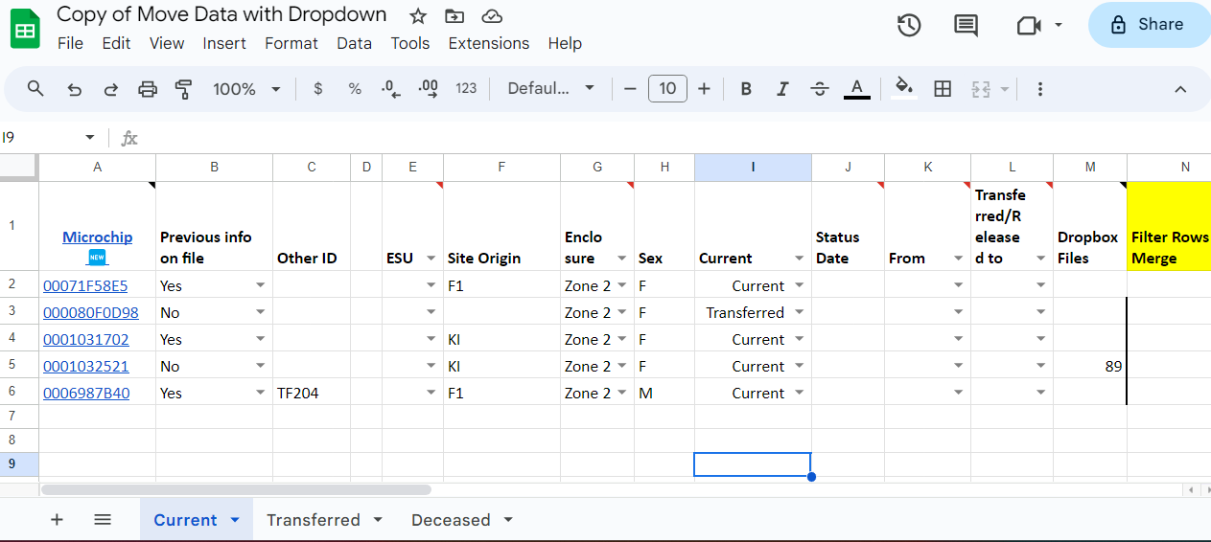Toggle bold formatting
Image resolution: width=1211 pixels, height=542 pixels.
[x=745, y=89]
